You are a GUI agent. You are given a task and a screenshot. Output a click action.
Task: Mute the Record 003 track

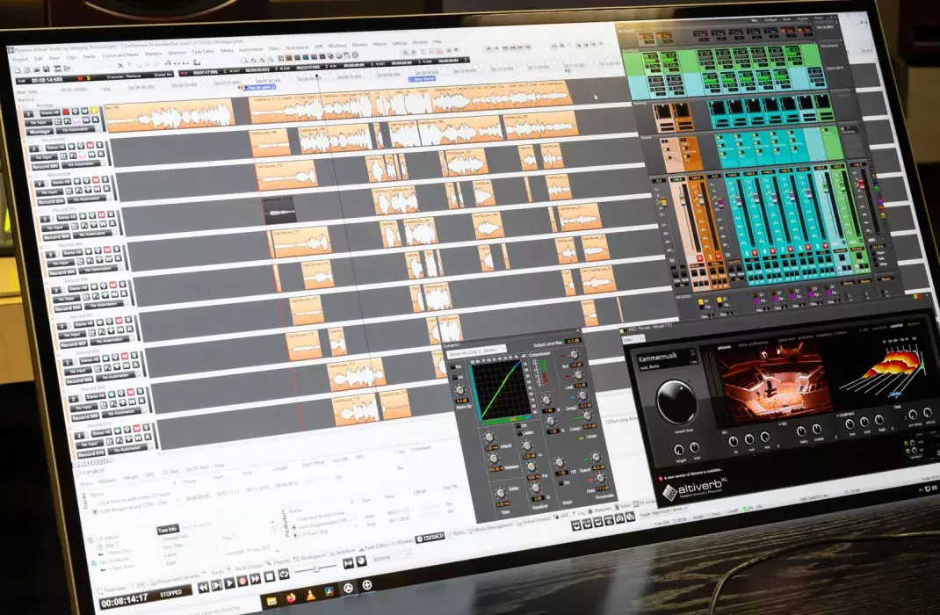[x=90, y=145]
